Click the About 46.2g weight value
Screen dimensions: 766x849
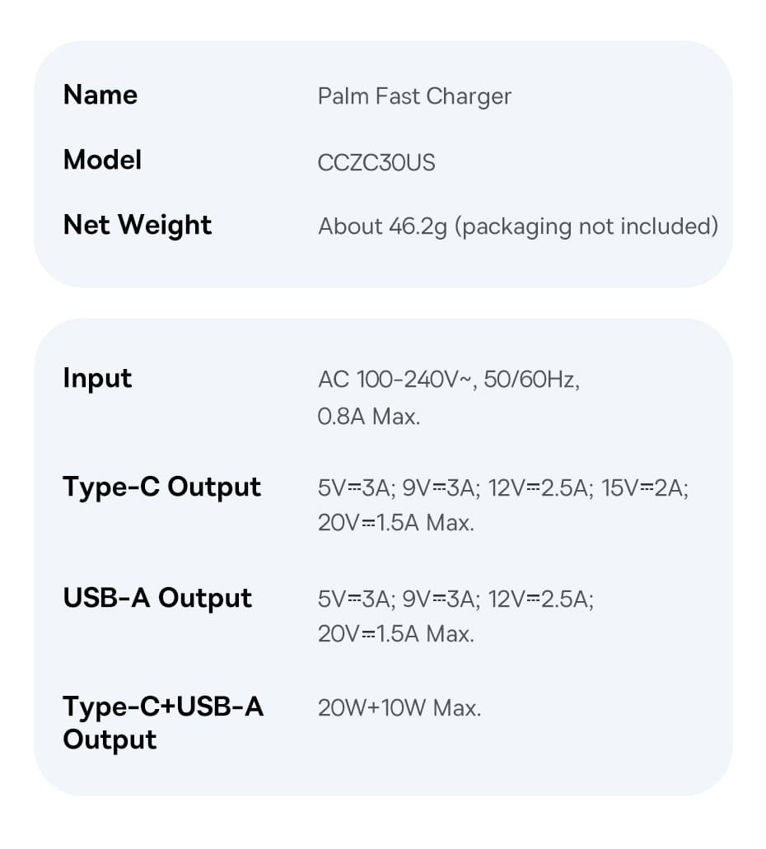382,226
